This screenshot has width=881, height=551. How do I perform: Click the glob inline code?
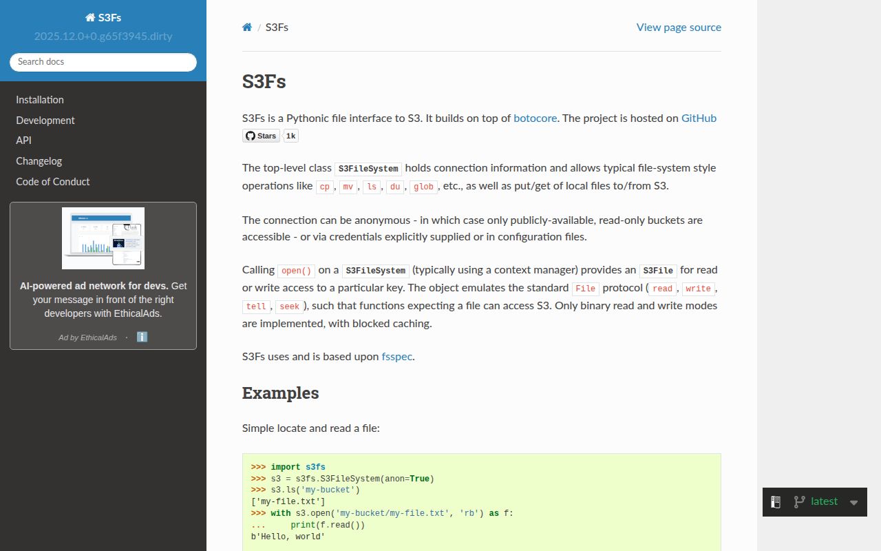423,187
